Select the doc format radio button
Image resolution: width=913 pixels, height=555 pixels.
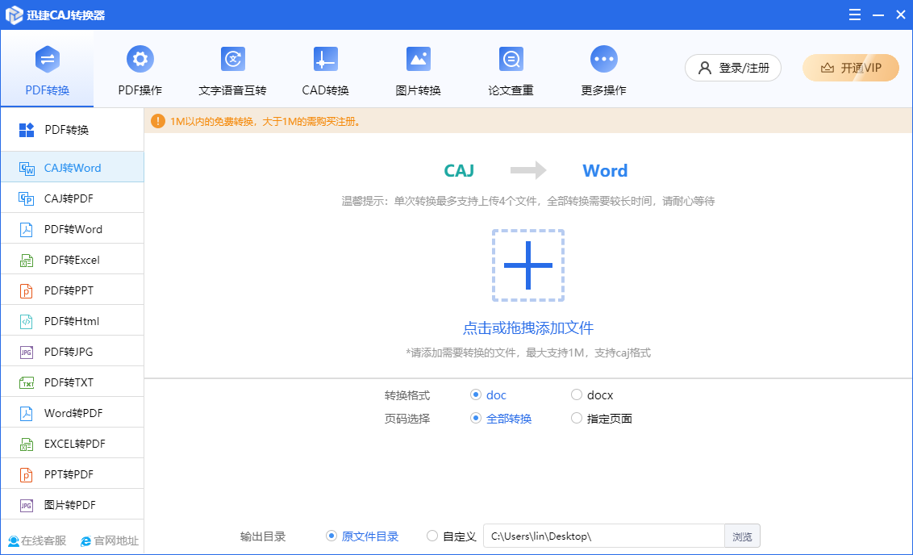[476, 395]
